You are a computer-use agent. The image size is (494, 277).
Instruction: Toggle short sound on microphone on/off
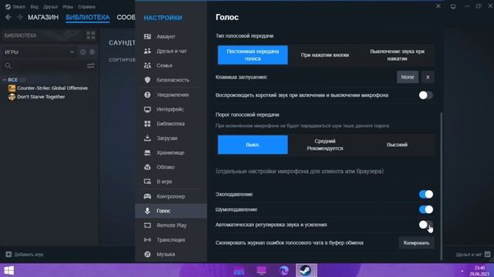pyautogui.click(x=425, y=95)
